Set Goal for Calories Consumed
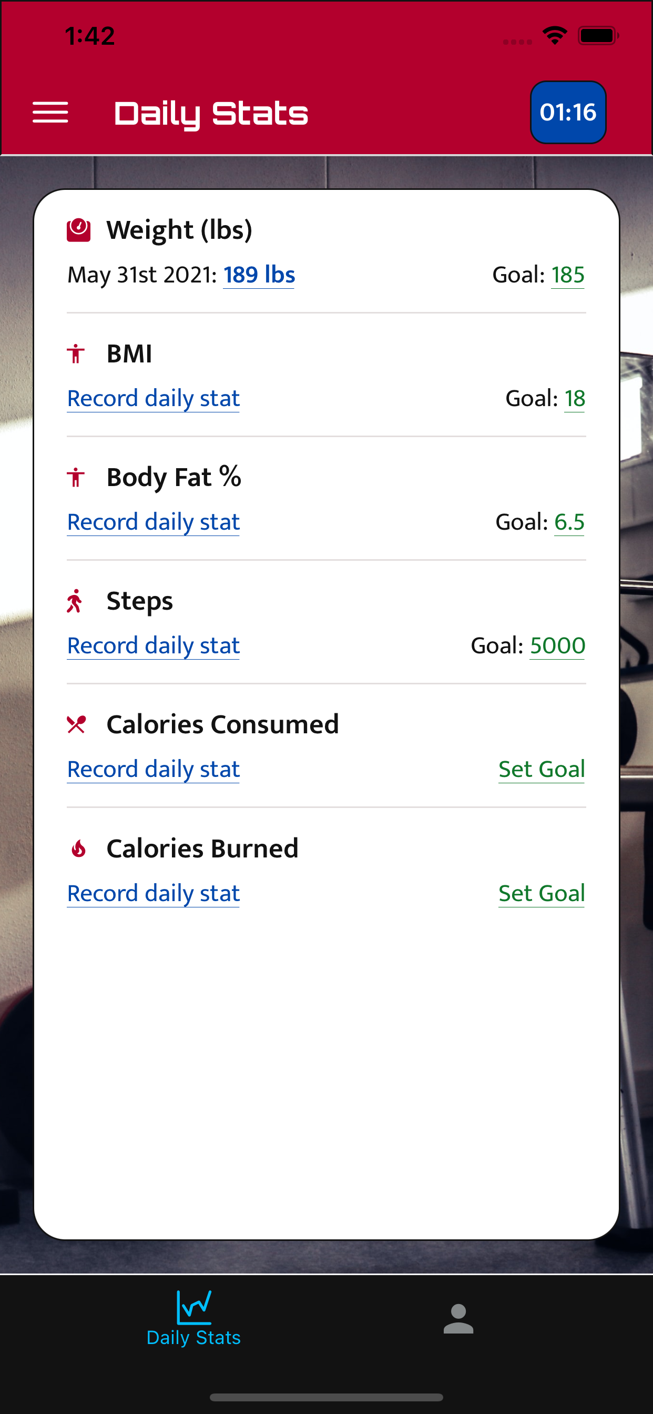Image resolution: width=653 pixels, height=1414 pixels. coord(542,769)
